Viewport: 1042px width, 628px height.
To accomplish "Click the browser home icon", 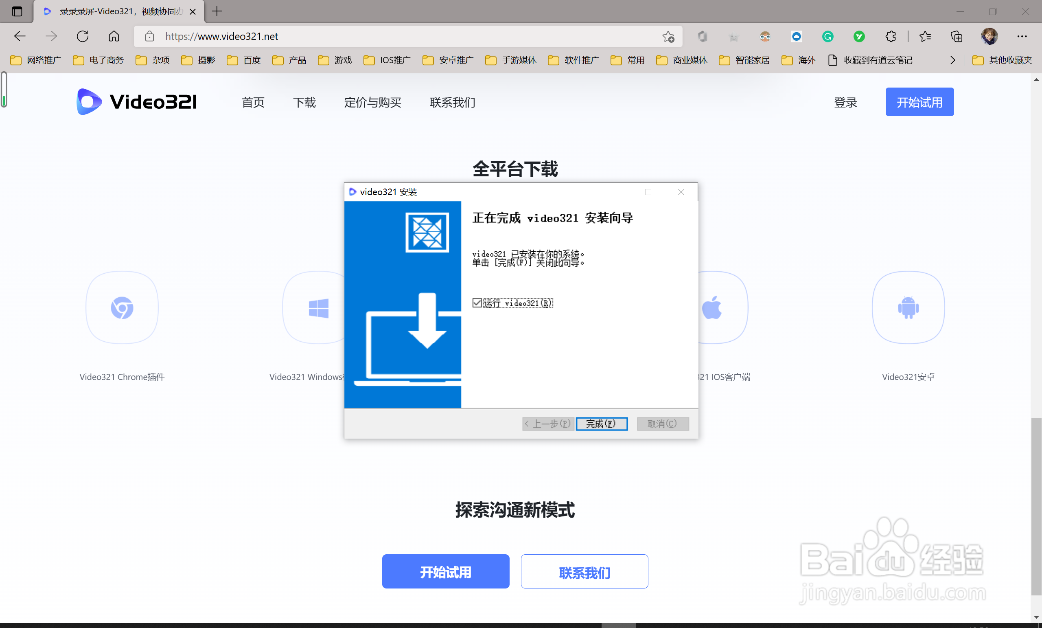I will [114, 36].
